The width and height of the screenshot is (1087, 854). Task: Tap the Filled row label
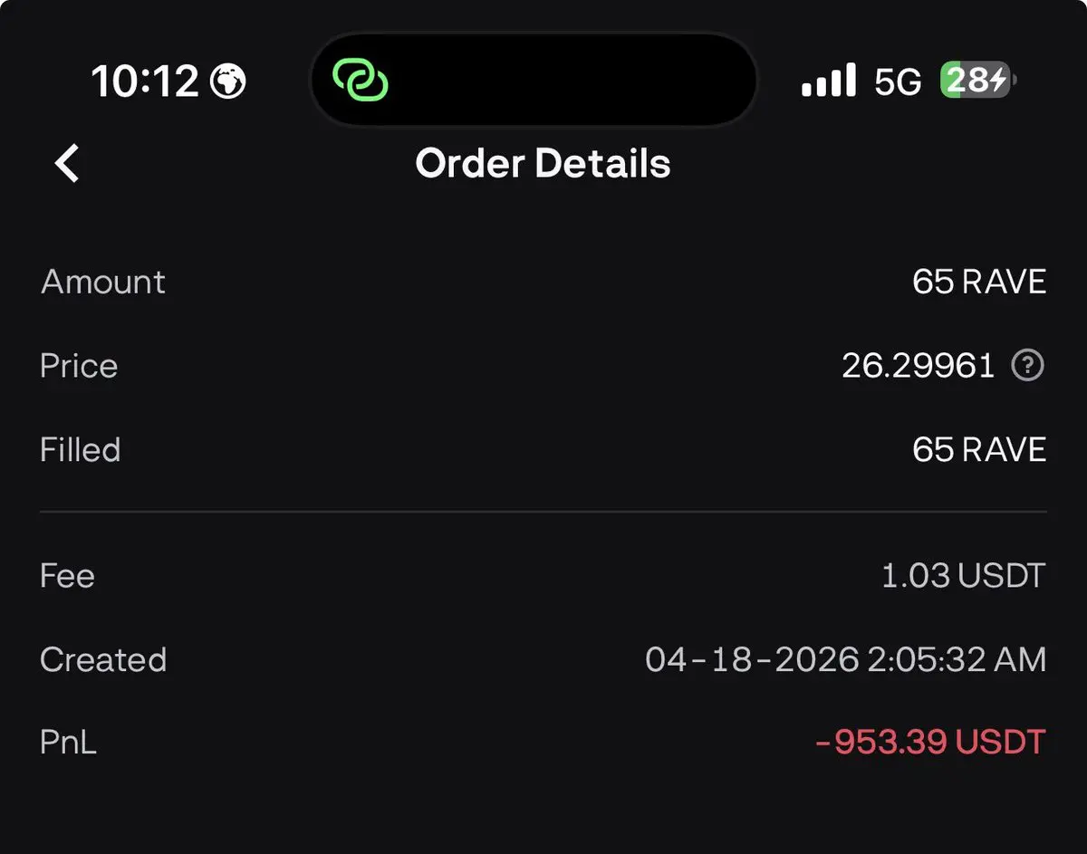tap(80, 450)
